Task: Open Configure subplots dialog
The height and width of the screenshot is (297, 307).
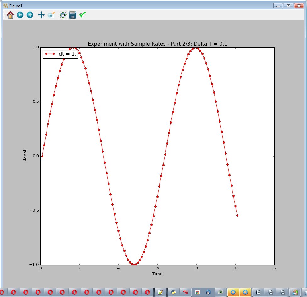Action: tap(63, 15)
